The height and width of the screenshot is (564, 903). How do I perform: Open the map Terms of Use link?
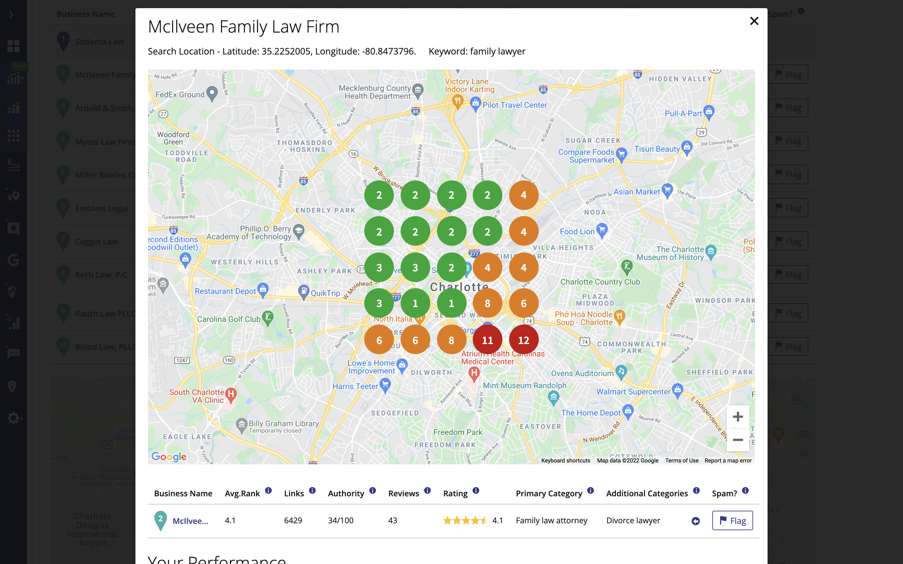coord(682,461)
